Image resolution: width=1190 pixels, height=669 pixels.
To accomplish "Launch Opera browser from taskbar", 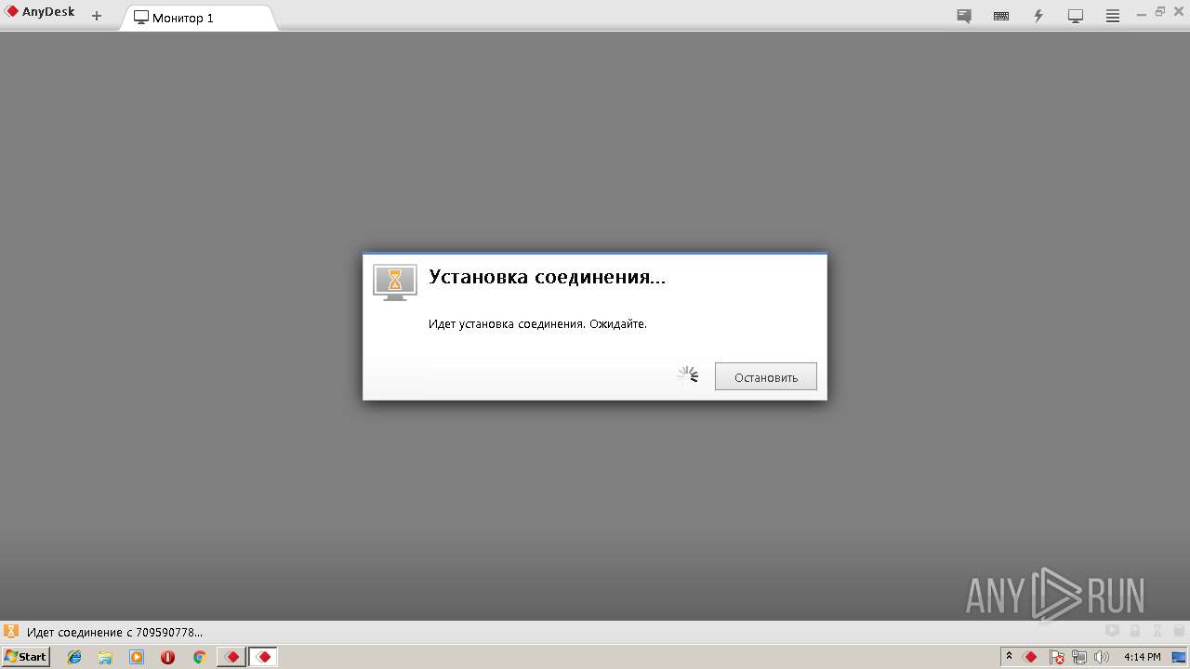I will point(167,657).
